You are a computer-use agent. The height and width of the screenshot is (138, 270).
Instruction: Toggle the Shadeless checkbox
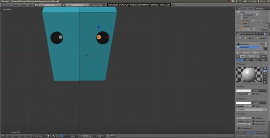coord(253,118)
